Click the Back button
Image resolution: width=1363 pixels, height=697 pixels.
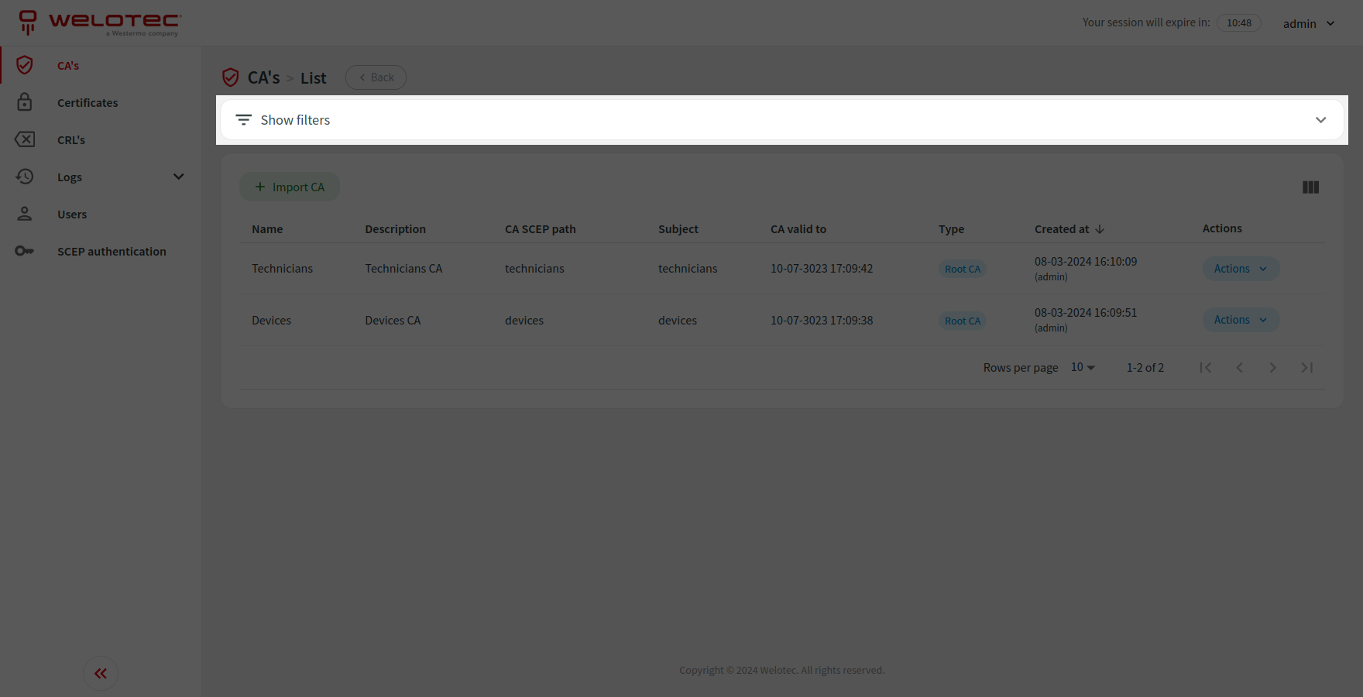[376, 77]
